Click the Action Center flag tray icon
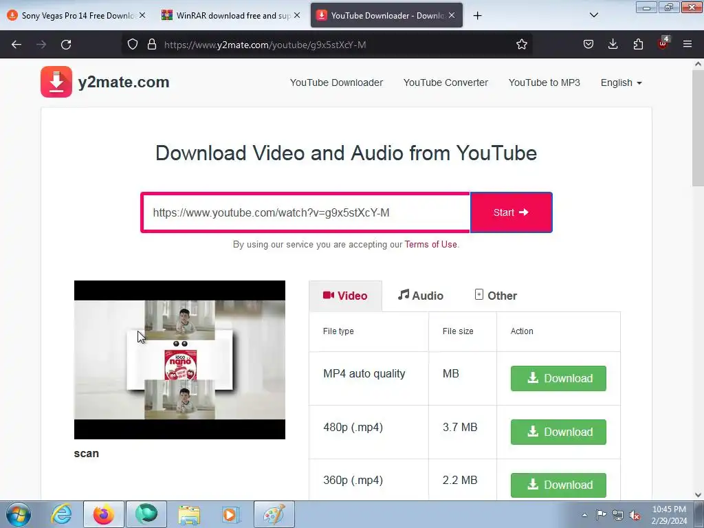704x528 pixels. pyautogui.click(x=601, y=515)
